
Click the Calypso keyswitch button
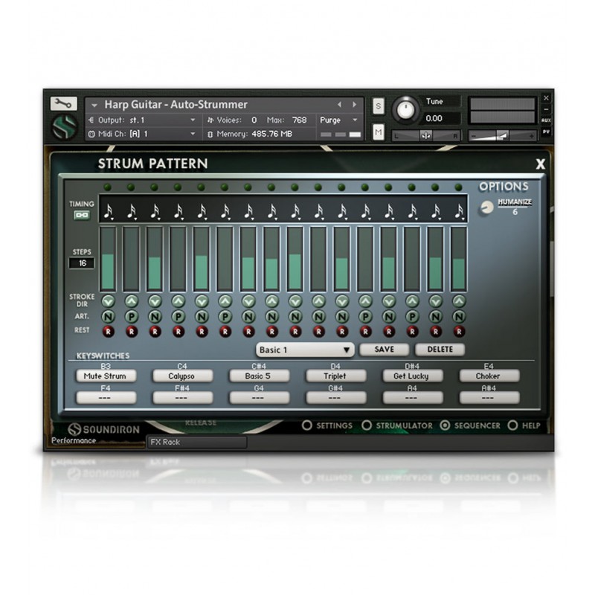(x=182, y=376)
